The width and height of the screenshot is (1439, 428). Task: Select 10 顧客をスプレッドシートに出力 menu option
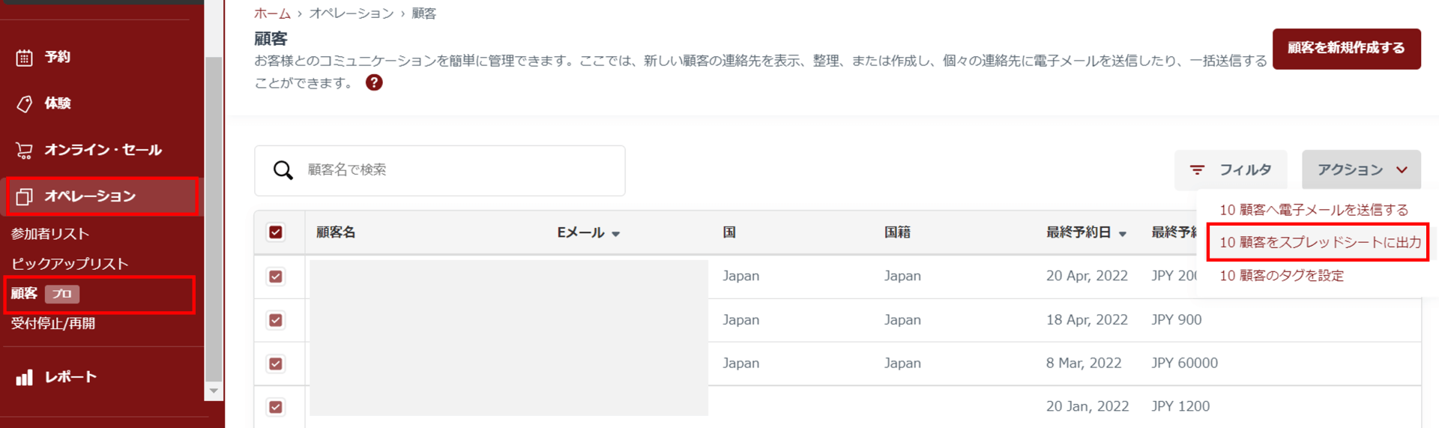(x=1320, y=242)
